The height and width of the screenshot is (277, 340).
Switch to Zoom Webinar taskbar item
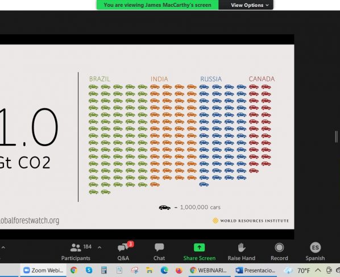point(43,270)
